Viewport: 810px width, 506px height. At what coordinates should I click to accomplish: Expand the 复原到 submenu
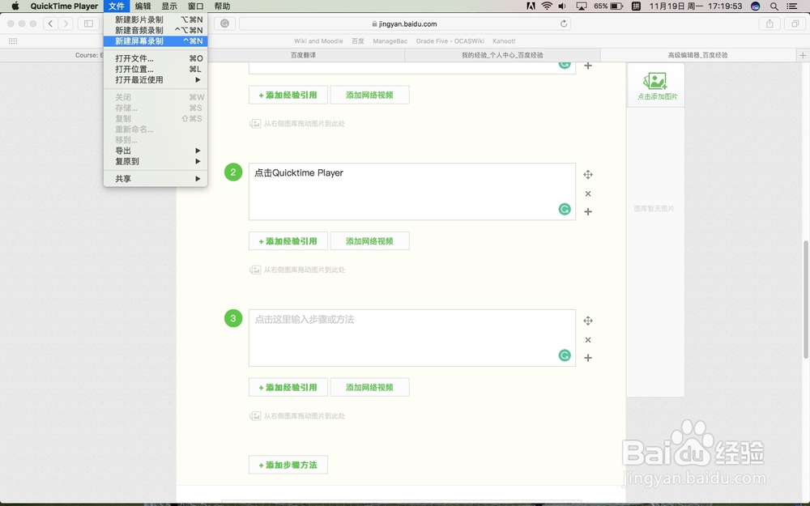click(156, 162)
